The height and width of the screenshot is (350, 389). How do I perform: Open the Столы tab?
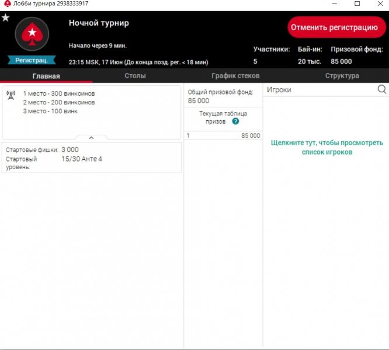point(135,76)
